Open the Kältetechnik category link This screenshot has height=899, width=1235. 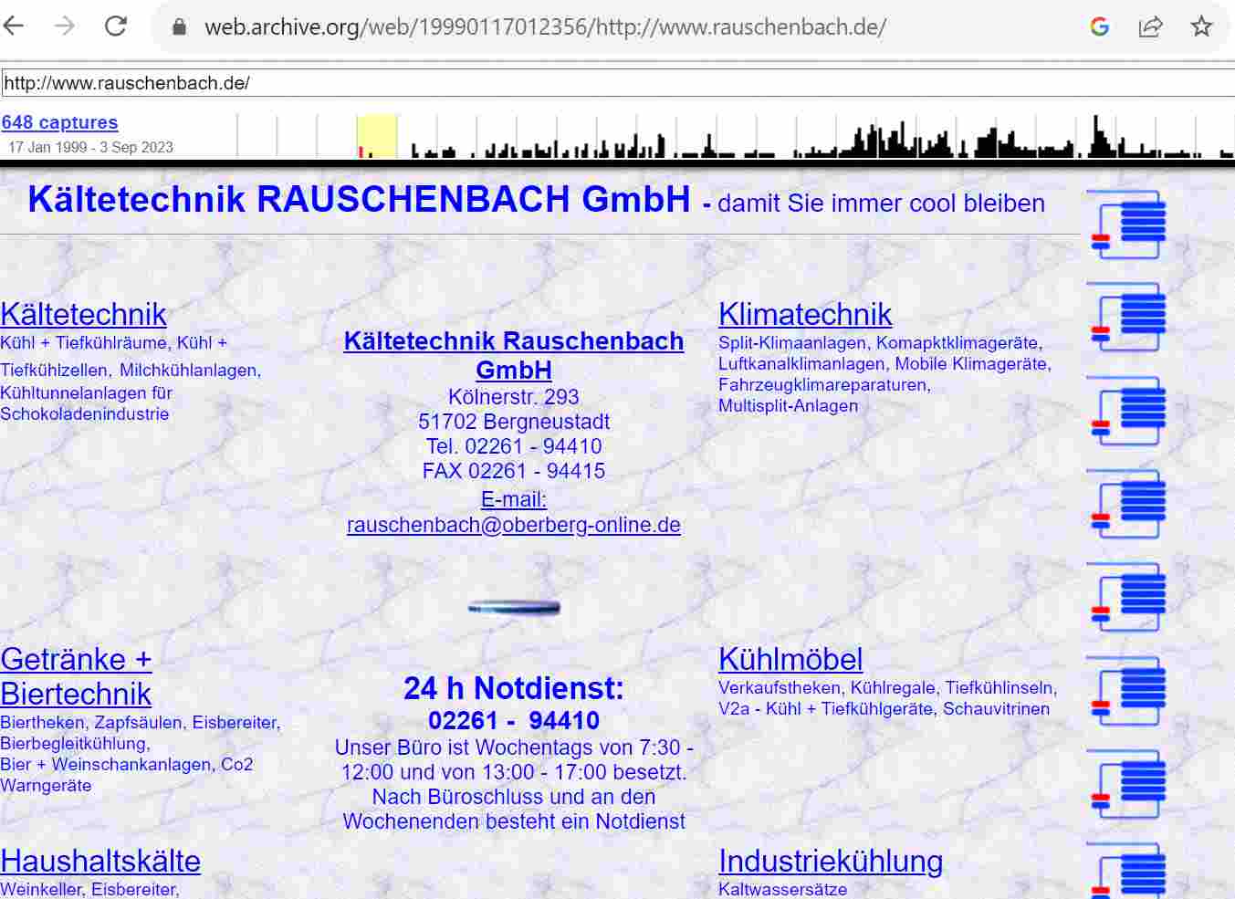83,314
